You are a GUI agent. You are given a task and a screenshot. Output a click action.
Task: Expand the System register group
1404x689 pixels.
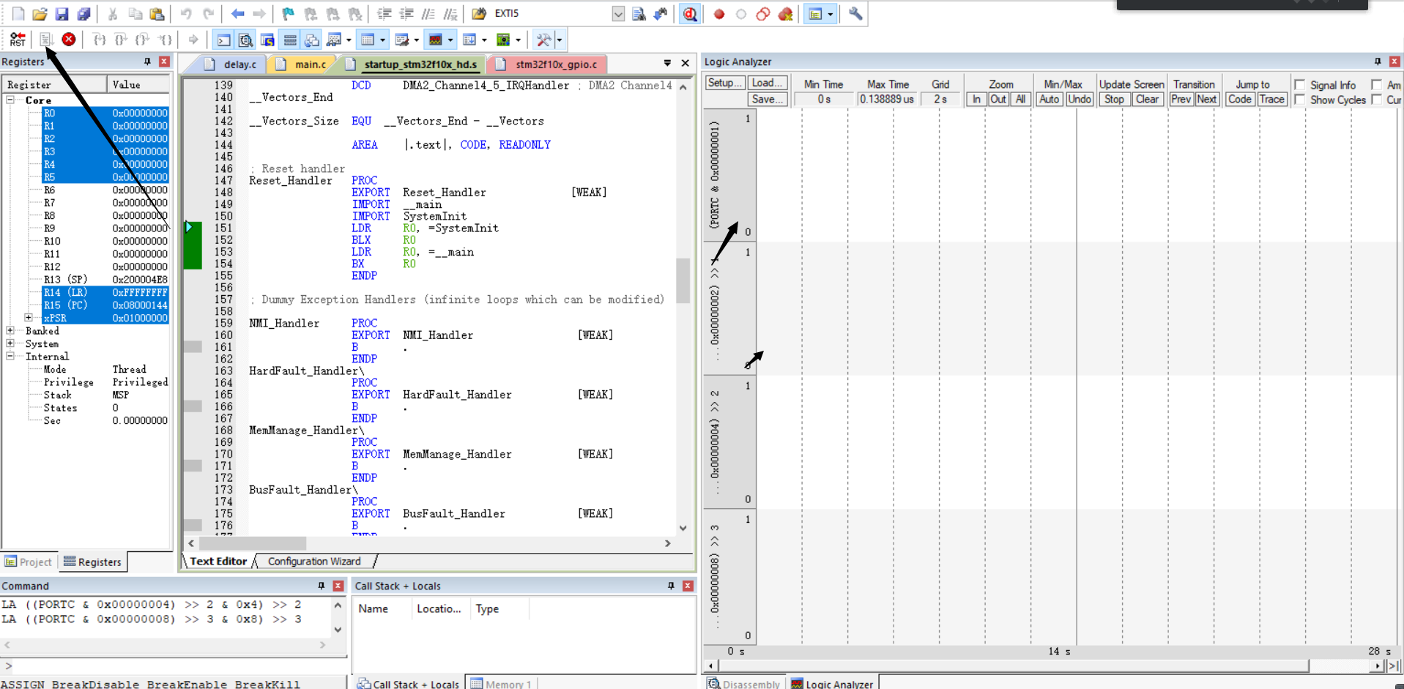tap(11, 343)
